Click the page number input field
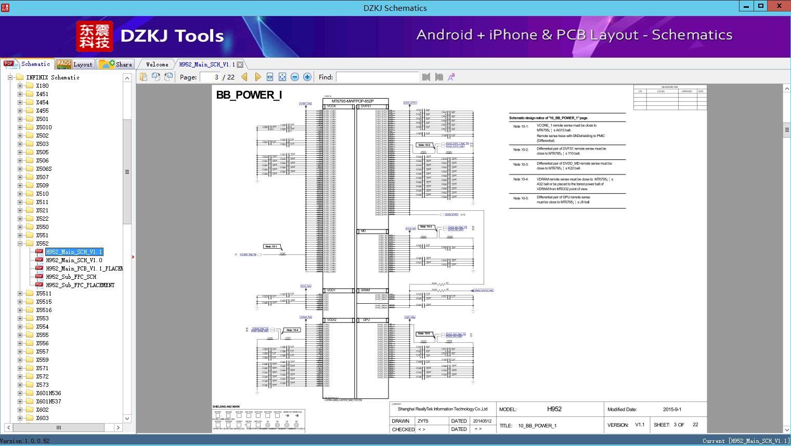791x446 pixels. (x=210, y=77)
